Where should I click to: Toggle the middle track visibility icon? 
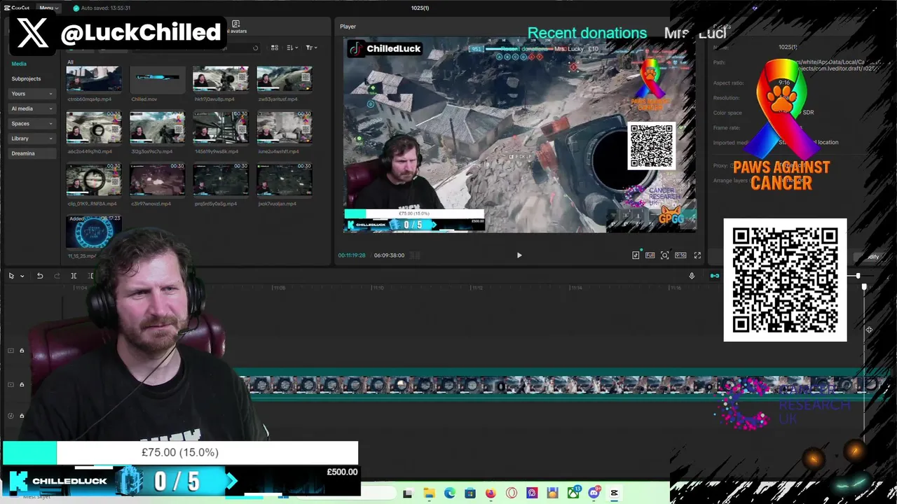click(11, 384)
